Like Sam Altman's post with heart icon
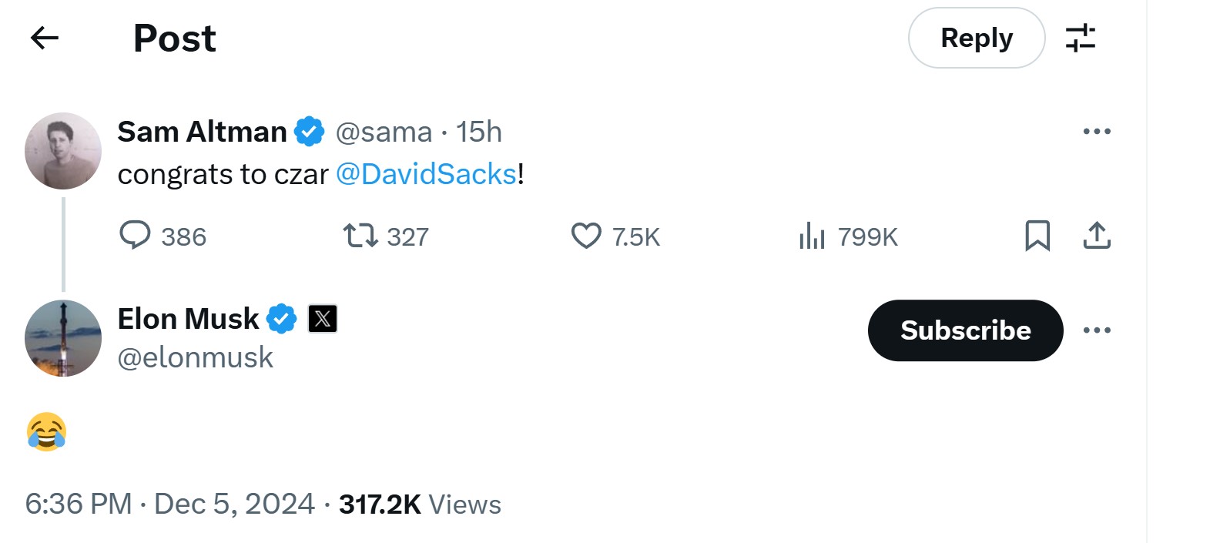Viewport: 1230px width, 543px height. [x=586, y=235]
